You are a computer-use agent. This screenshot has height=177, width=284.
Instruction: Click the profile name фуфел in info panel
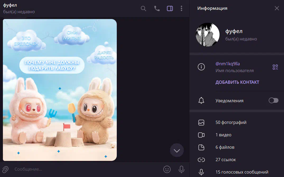pyautogui.click(x=234, y=31)
